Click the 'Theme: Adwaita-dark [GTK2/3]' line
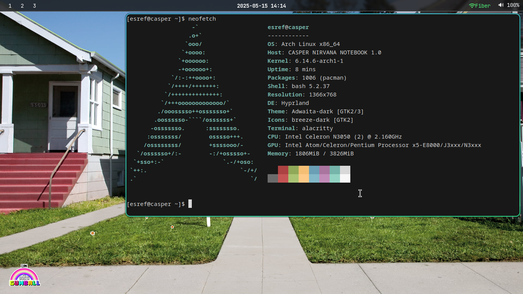Viewport: 523px width, 294px height. (316, 111)
